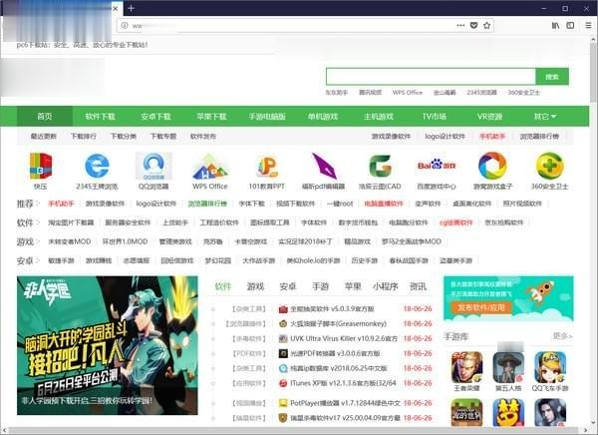Screen dimensions: 598x435
Task: Open the Baidu 百度游戏中心 icon
Action: pos(437,165)
